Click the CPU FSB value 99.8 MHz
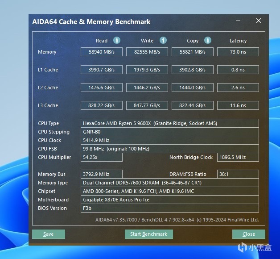 (x=170, y=149)
